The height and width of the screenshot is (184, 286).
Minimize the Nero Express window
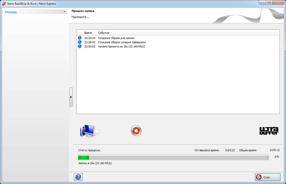point(263,3)
